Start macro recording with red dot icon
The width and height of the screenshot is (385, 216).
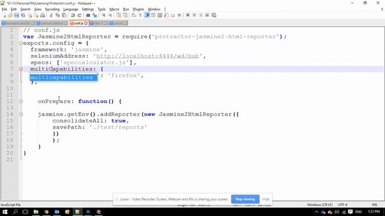pyautogui.click(x=188, y=15)
